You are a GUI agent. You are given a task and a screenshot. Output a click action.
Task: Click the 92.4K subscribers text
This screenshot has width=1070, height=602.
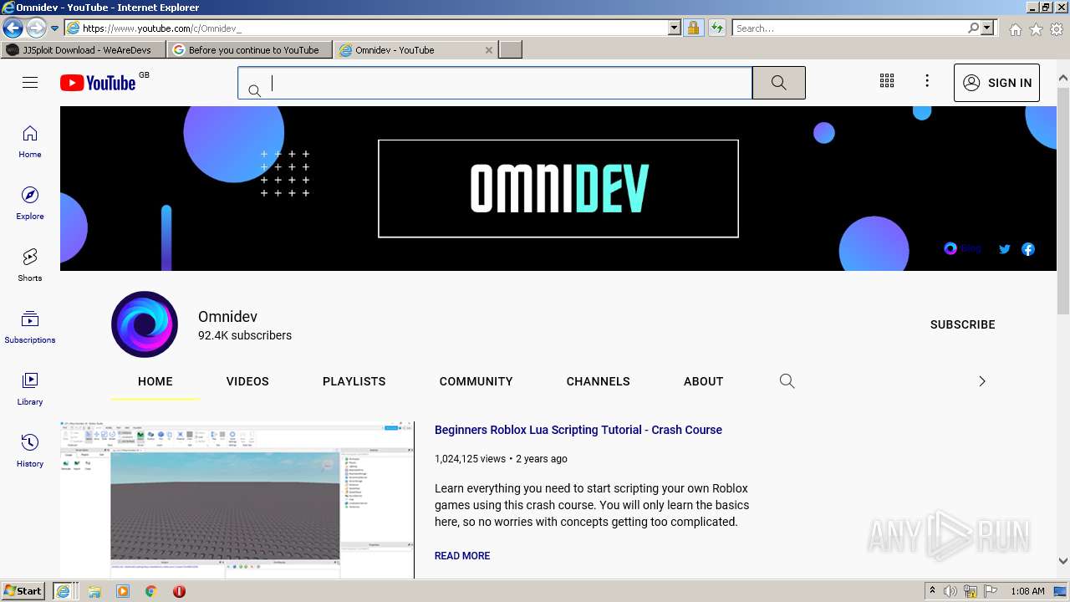(x=245, y=335)
